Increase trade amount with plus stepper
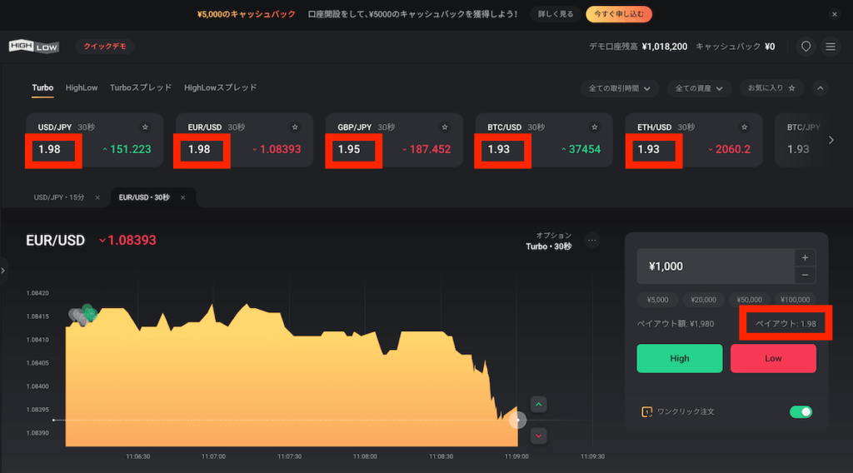Screen dimensions: 853x473 pyautogui.click(x=804, y=258)
